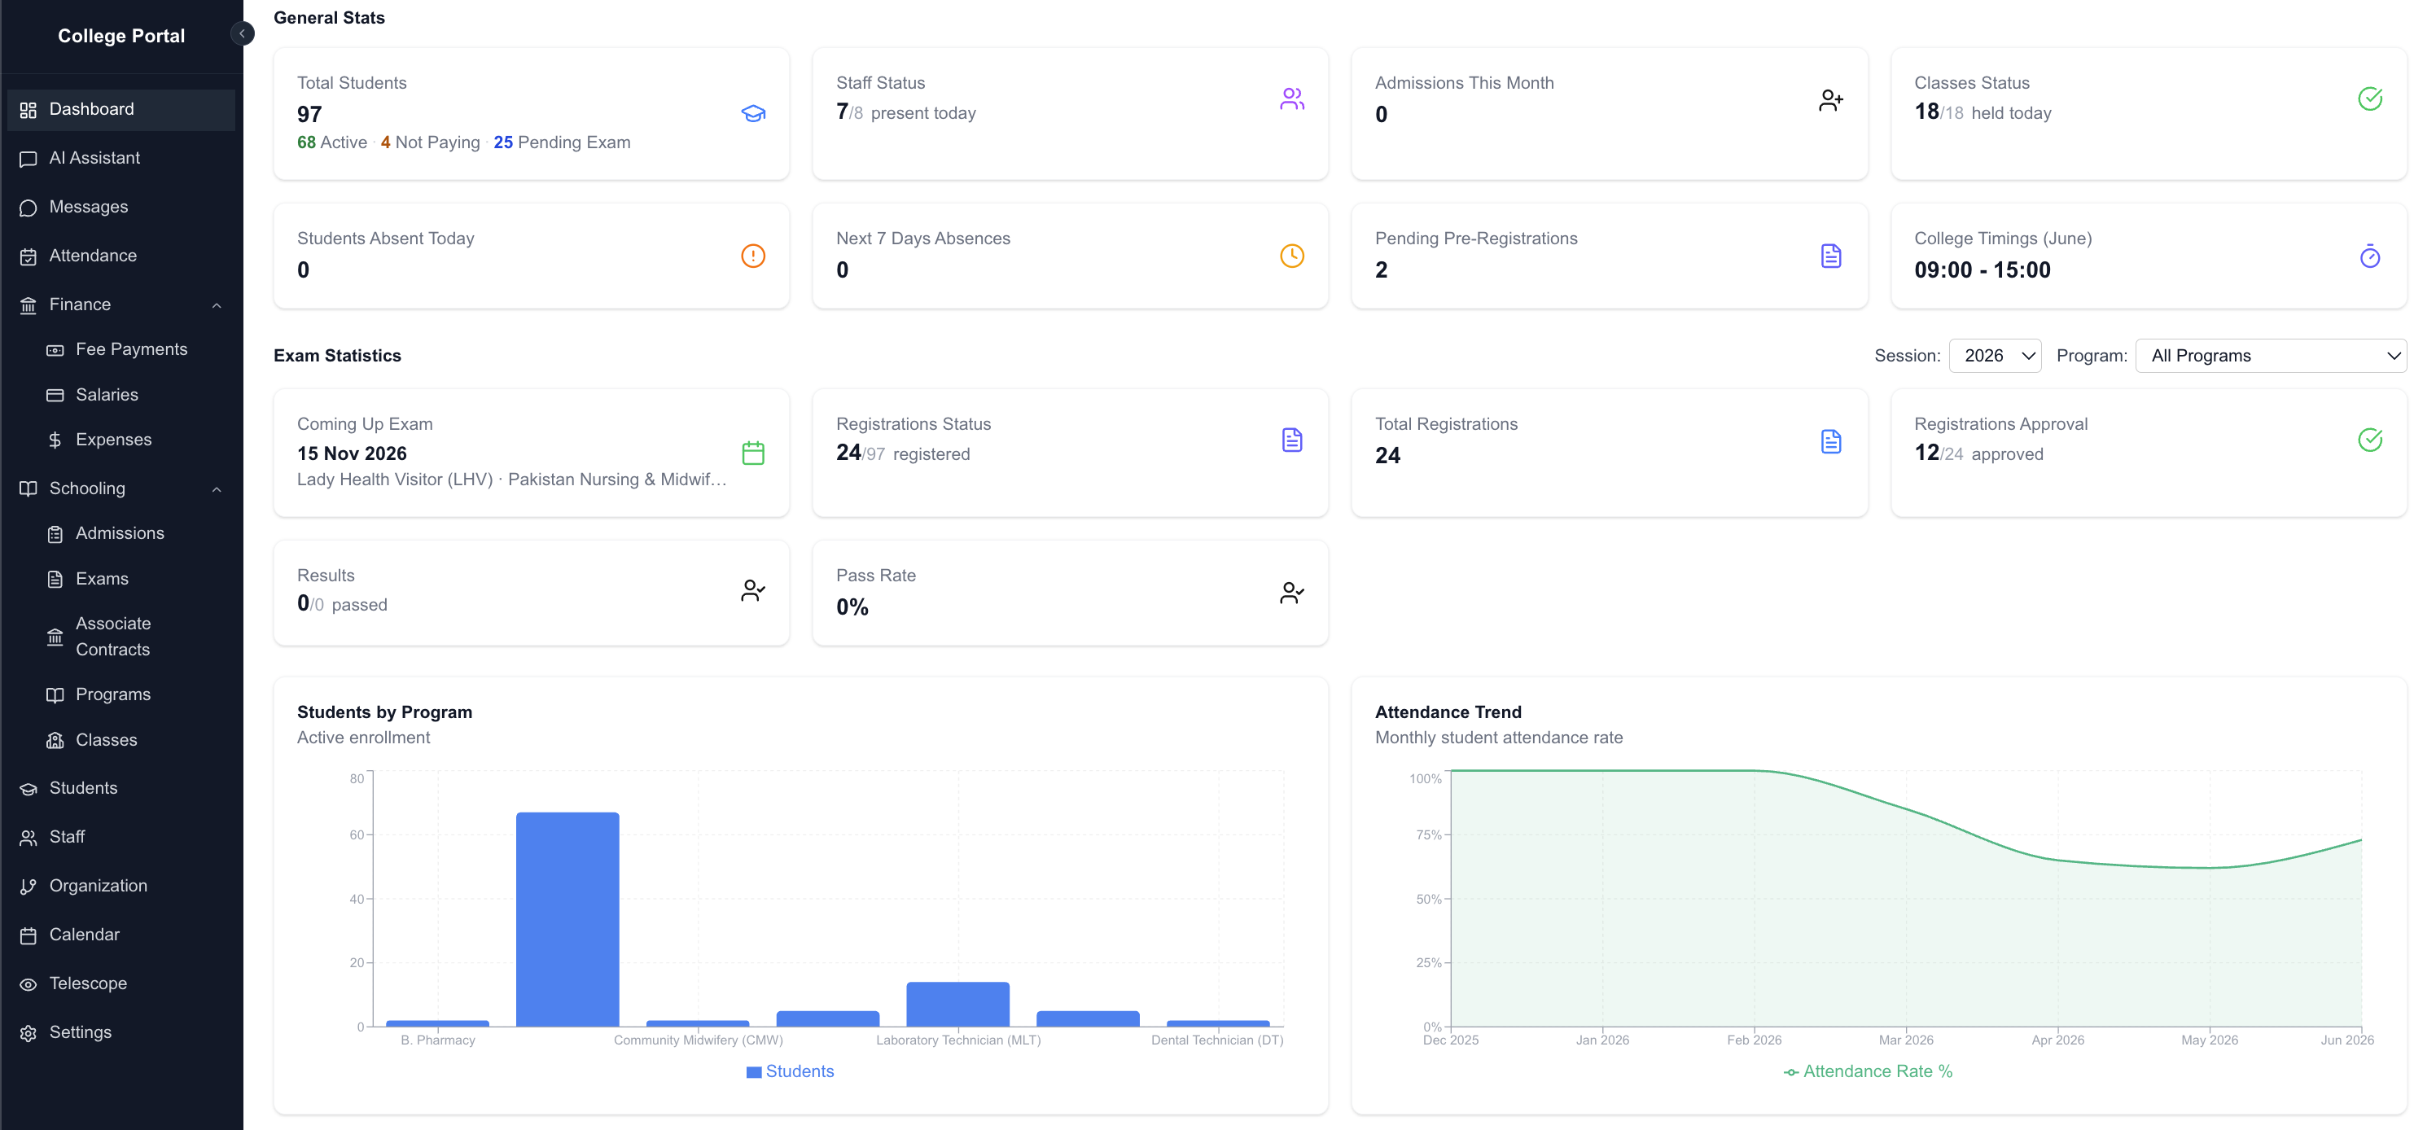Open Dashboard from the sidebar

coord(121,110)
